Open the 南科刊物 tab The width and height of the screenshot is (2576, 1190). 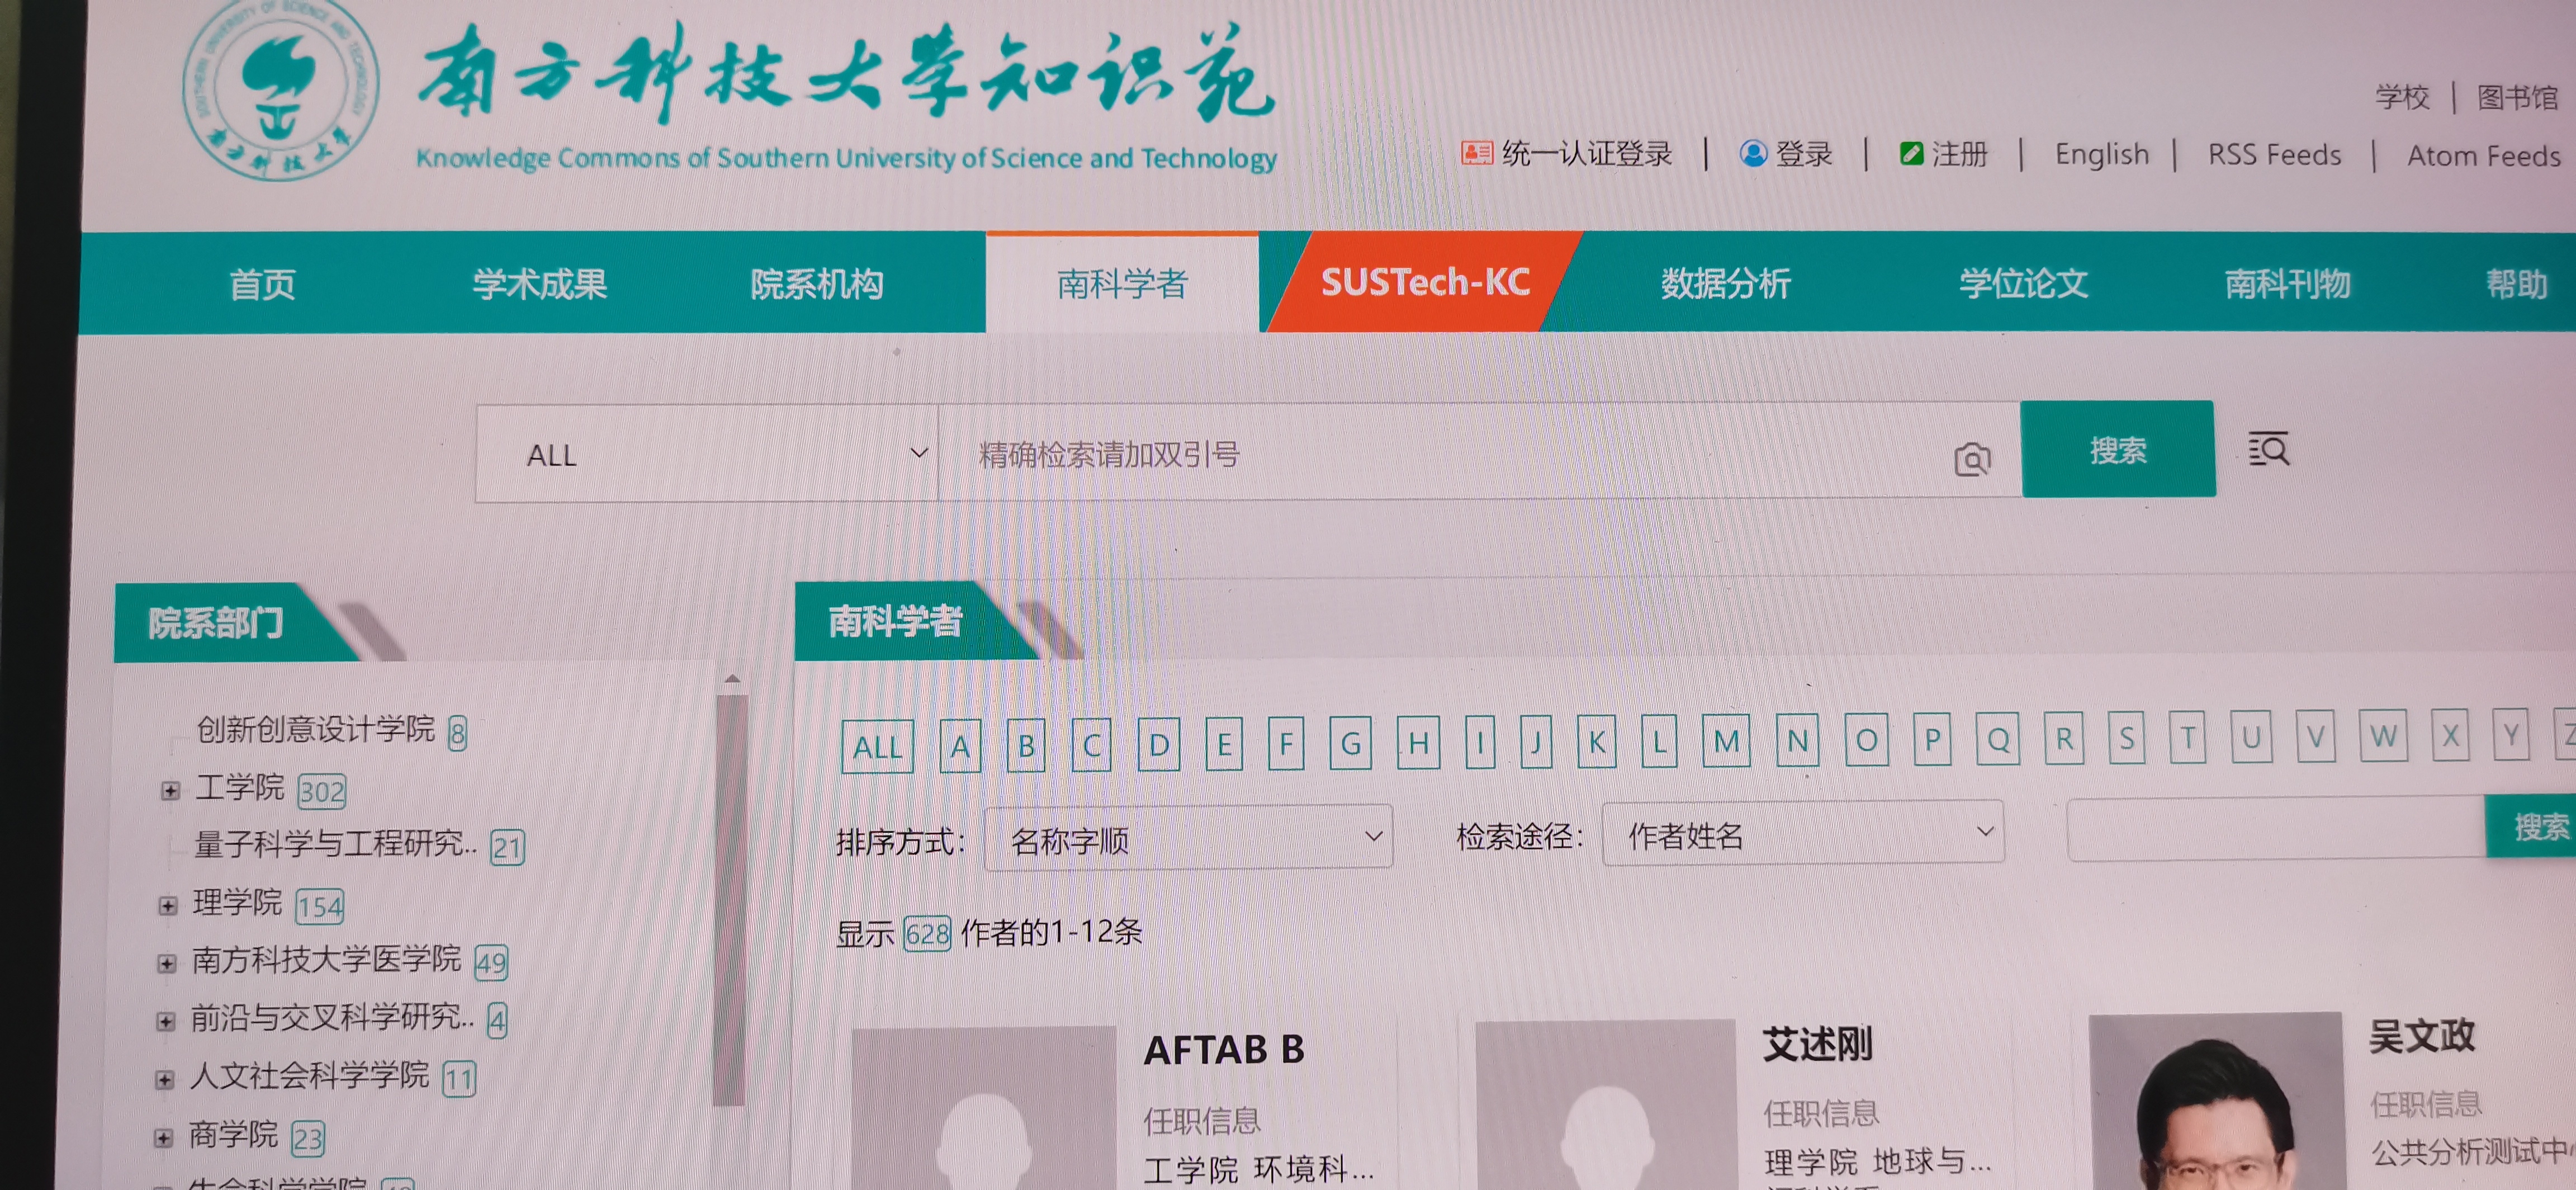(2287, 284)
